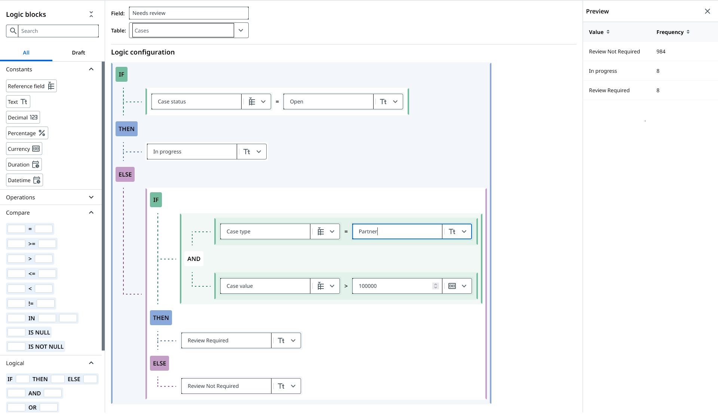Collapse the Logic blocks panel
Image resolution: width=718 pixels, height=414 pixels.
click(x=91, y=14)
